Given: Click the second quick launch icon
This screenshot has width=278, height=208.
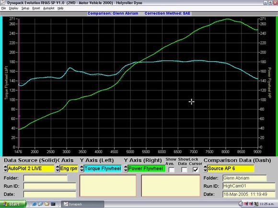Looking at the screenshot, I should pyautogui.click(x=40, y=204).
